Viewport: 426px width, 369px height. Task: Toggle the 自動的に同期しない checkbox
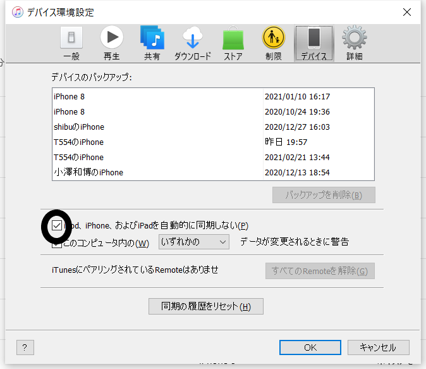pyautogui.click(x=57, y=225)
